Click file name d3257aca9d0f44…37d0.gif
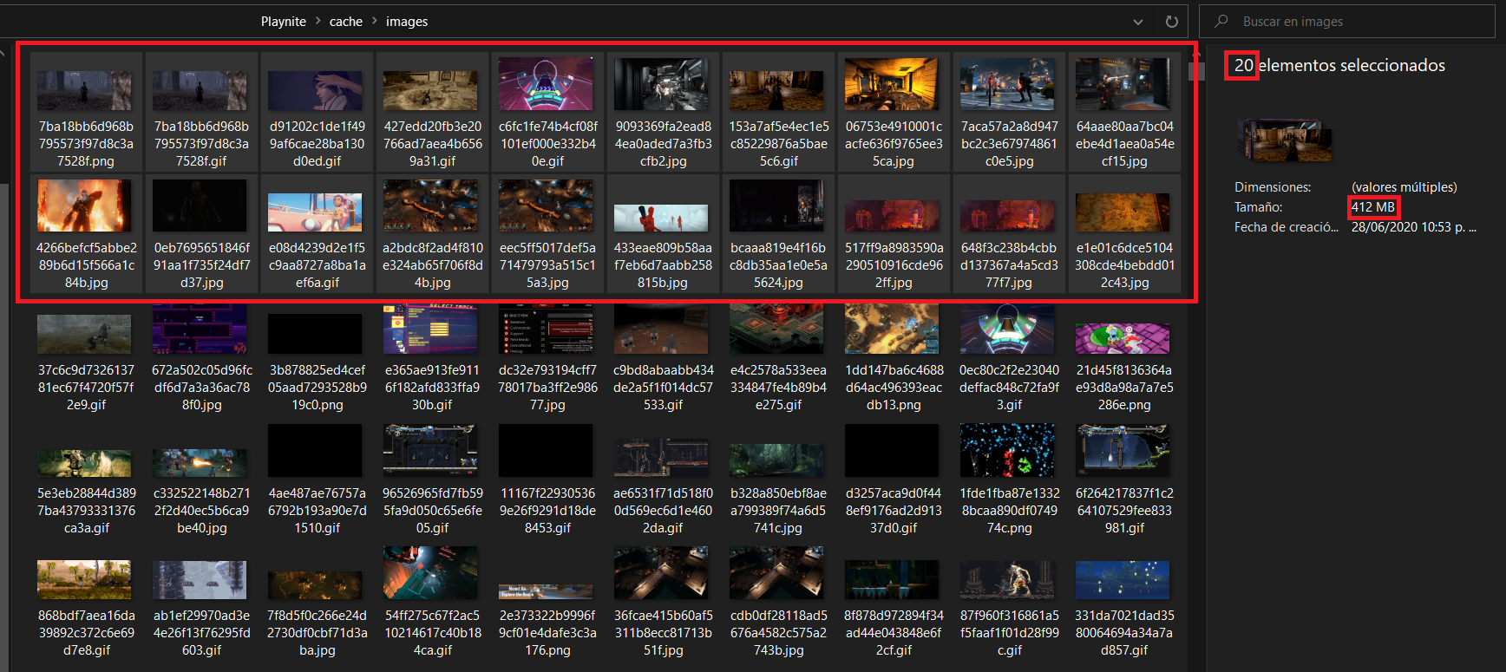 [894, 511]
